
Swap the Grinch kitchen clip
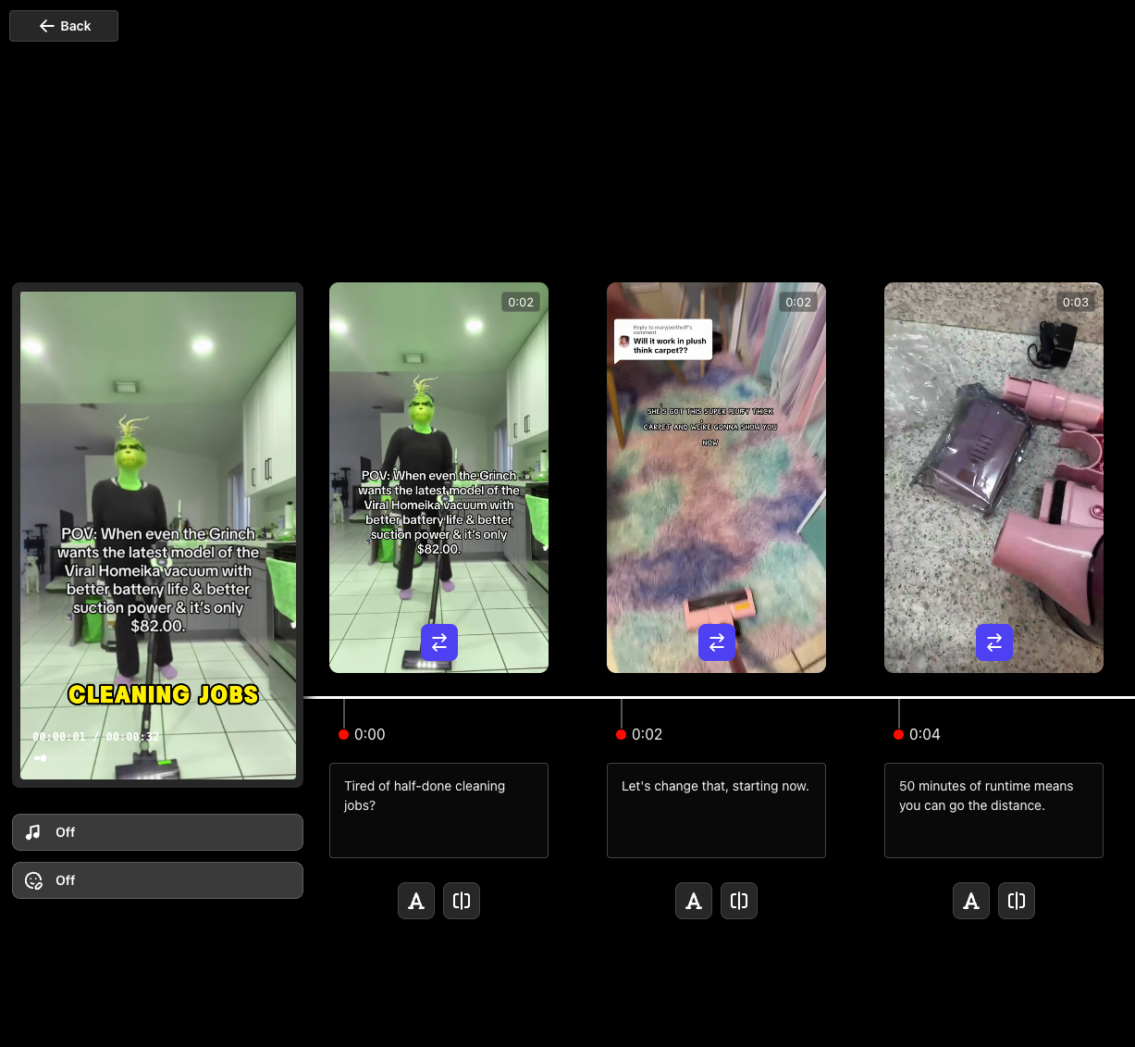click(x=439, y=642)
